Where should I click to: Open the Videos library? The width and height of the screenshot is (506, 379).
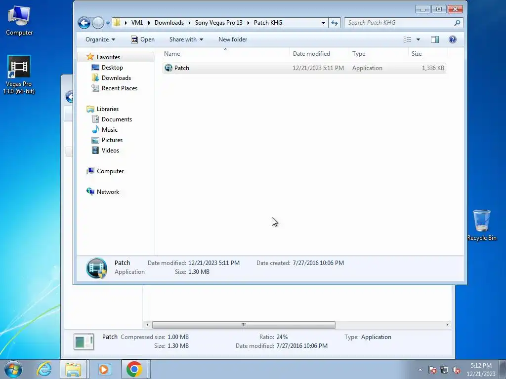(x=110, y=150)
